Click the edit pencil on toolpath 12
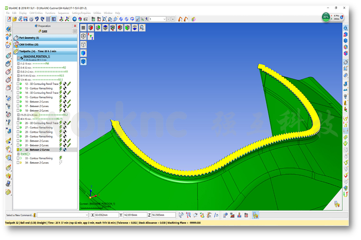 point(69,84)
